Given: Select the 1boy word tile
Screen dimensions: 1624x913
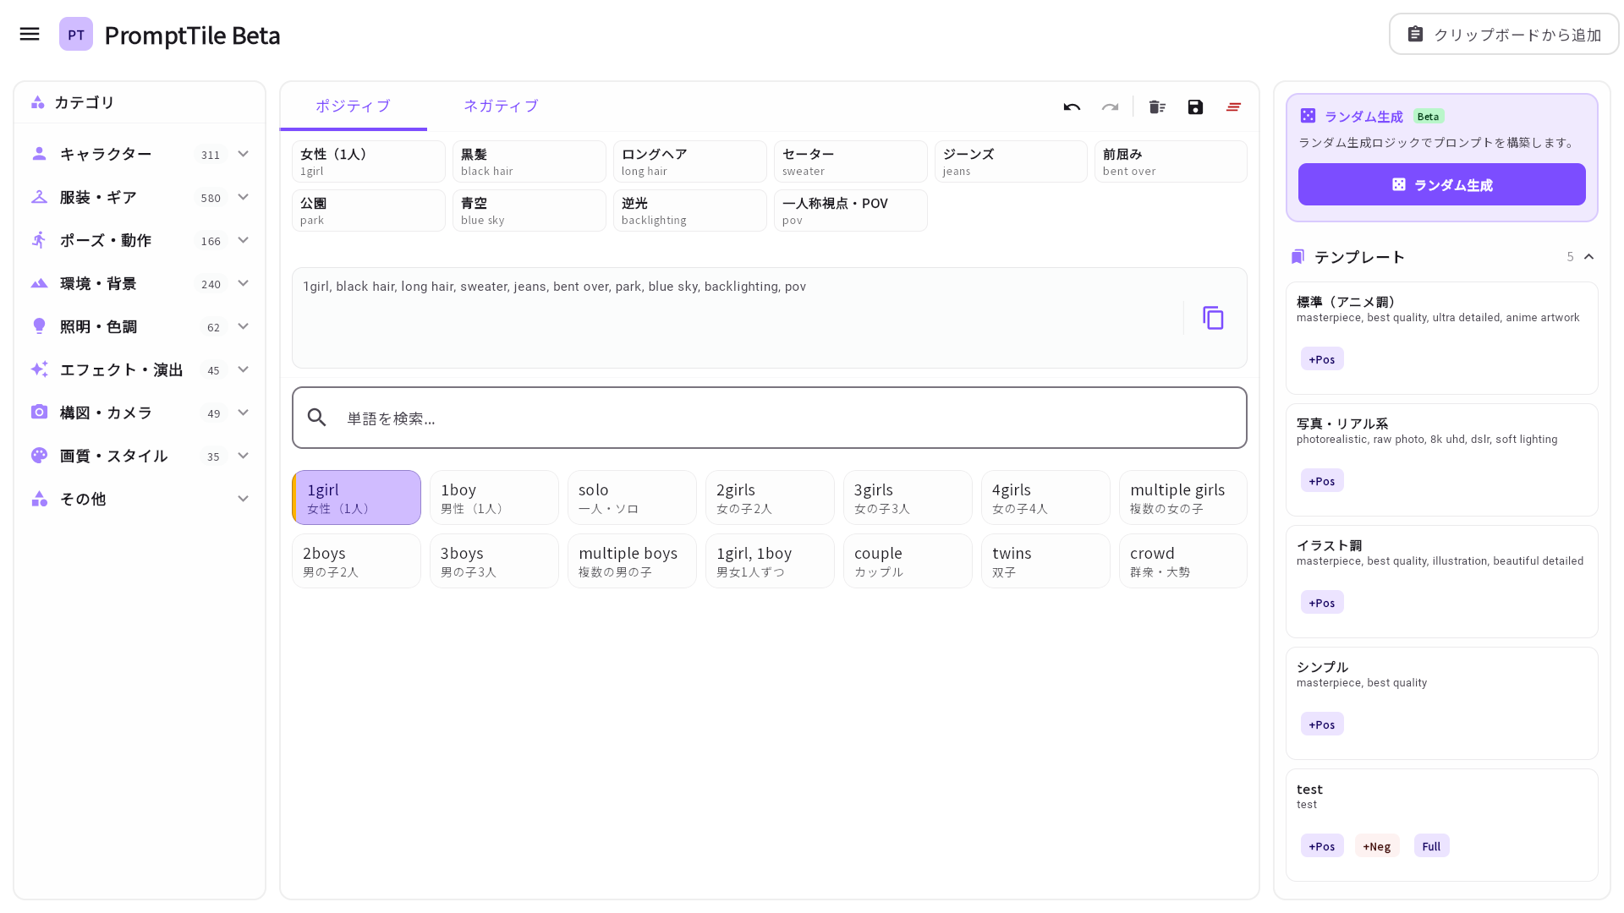Looking at the screenshot, I should (494, 498).
